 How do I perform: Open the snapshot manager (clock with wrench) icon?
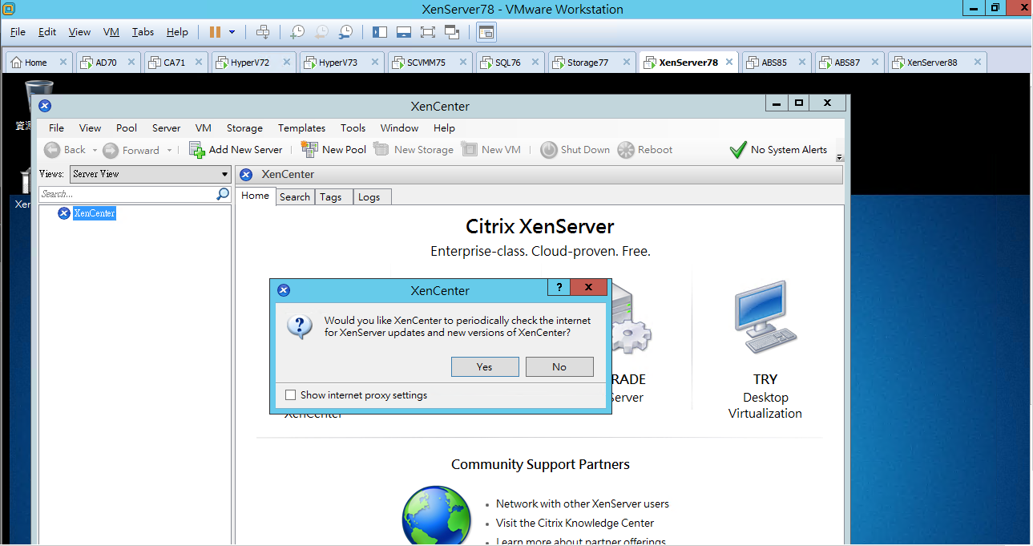[345, 32]
